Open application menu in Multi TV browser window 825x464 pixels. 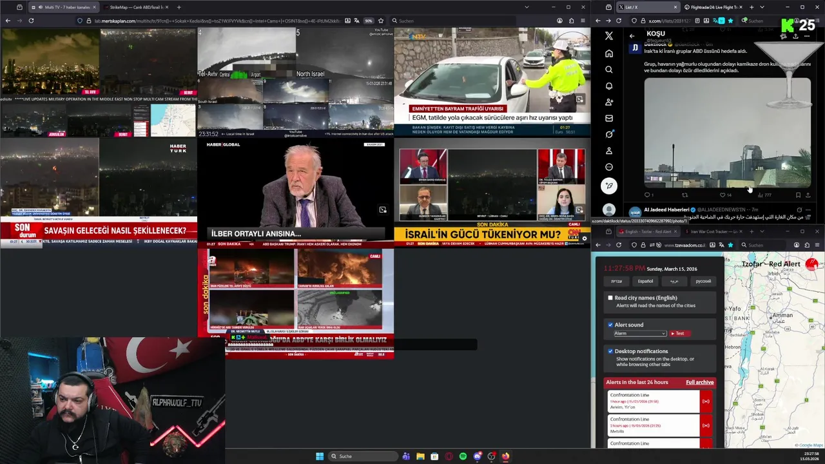(583, 21)
